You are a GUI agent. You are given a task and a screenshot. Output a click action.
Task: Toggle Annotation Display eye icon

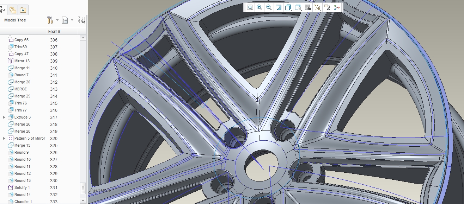(x=327, y=7)
